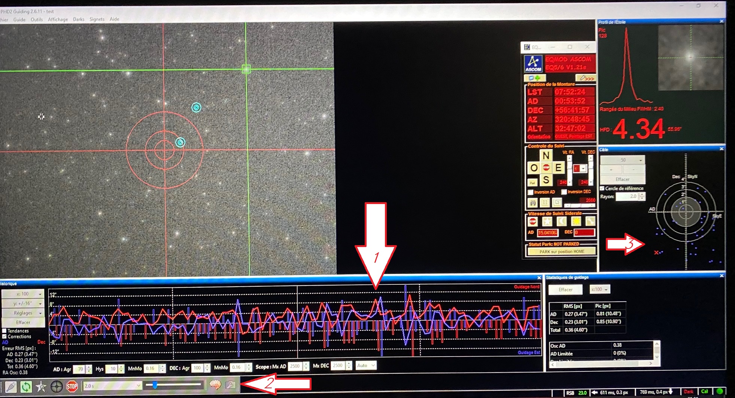
Task: Open the exposure time 2.0 s dropdown
Action: (112, 386)
